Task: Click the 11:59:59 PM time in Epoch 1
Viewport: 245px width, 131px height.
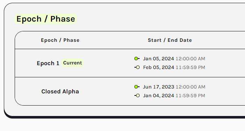Action: (x=190, y=67)
